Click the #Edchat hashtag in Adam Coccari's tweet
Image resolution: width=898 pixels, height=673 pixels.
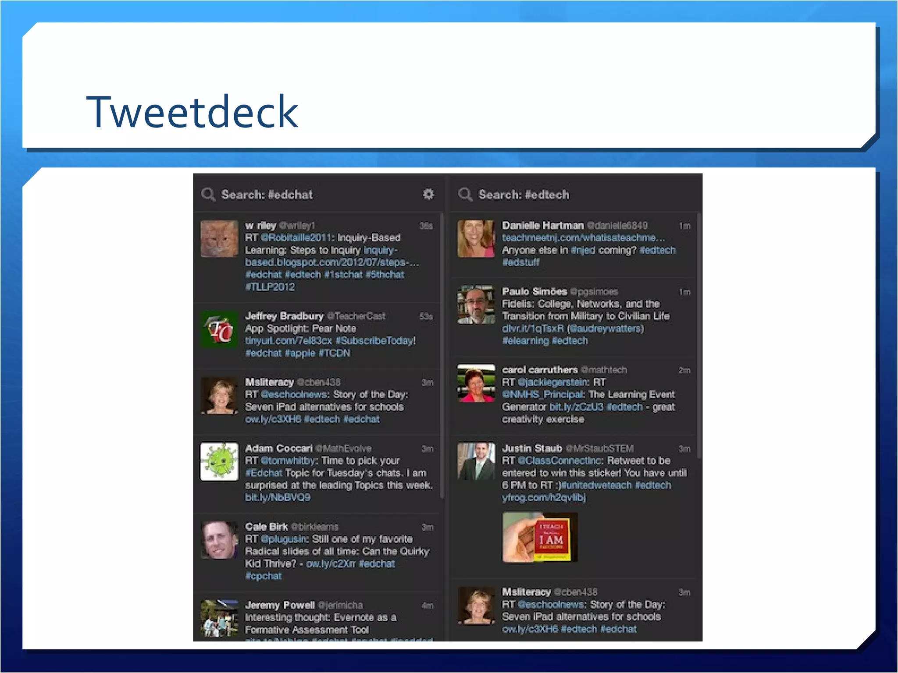(264, 473)
